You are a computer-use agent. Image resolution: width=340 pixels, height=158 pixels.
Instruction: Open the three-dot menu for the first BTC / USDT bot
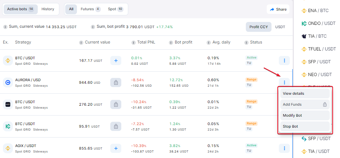tap(284, 61)
